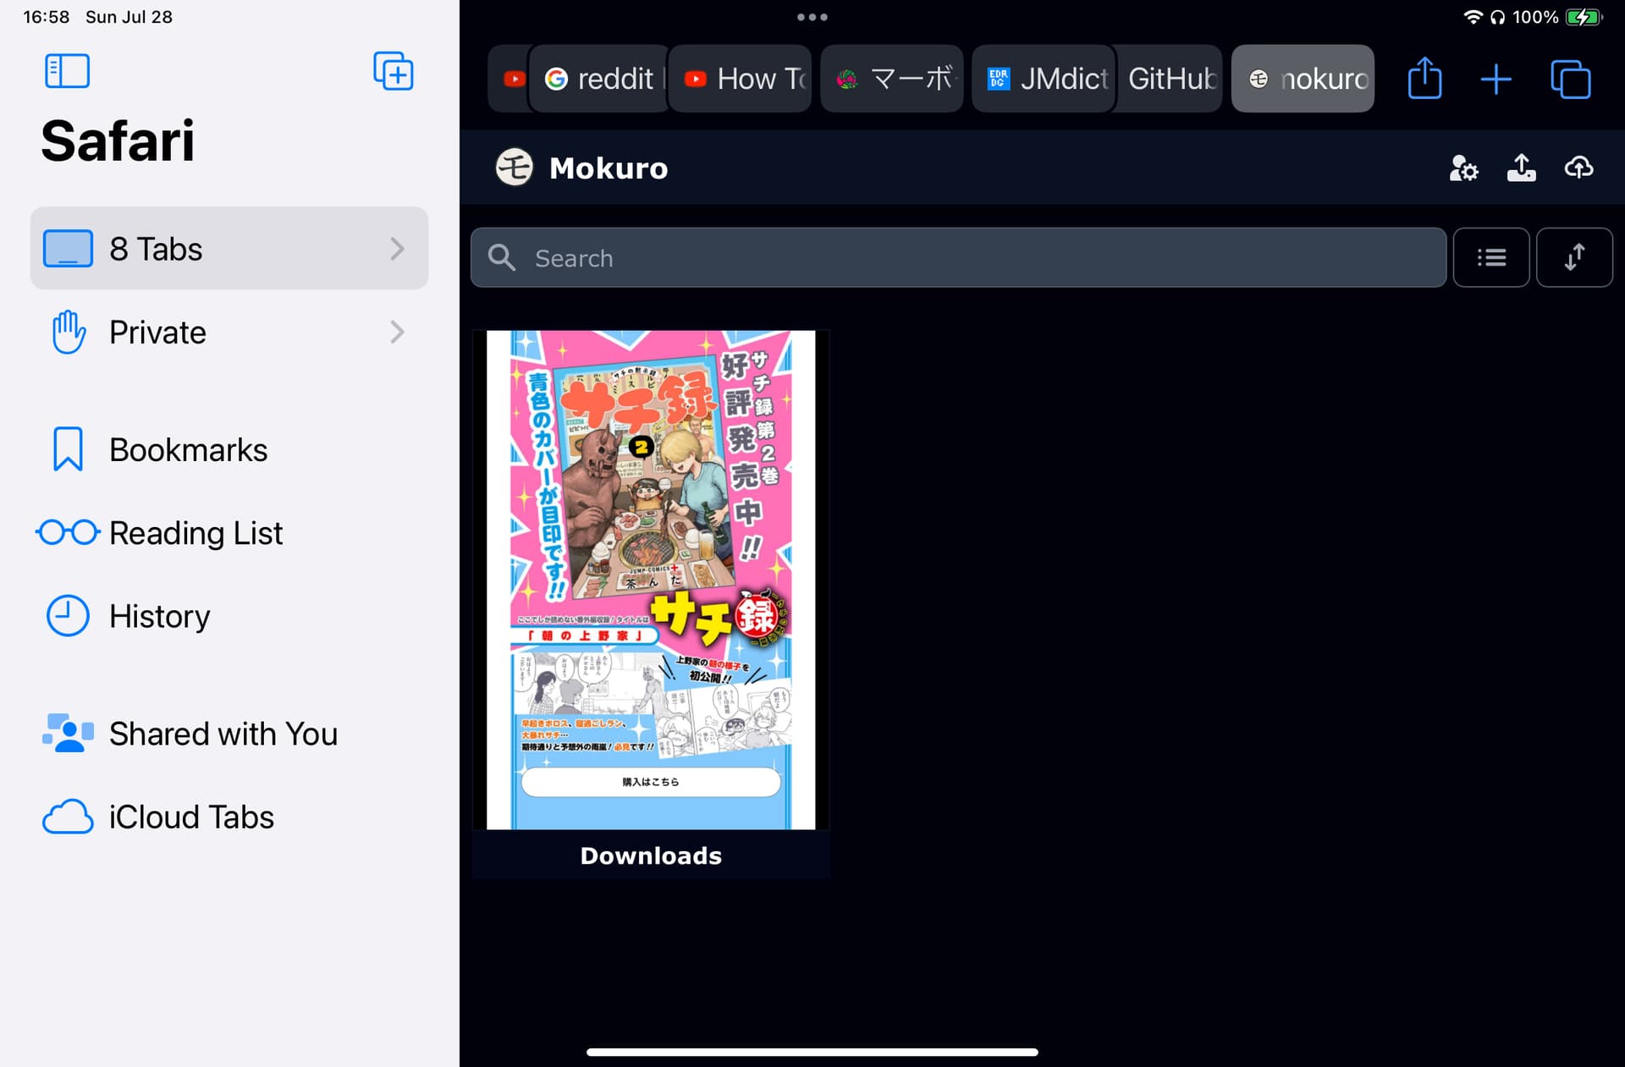Click the Mokuro logo icon

click(x=514, y=168)
